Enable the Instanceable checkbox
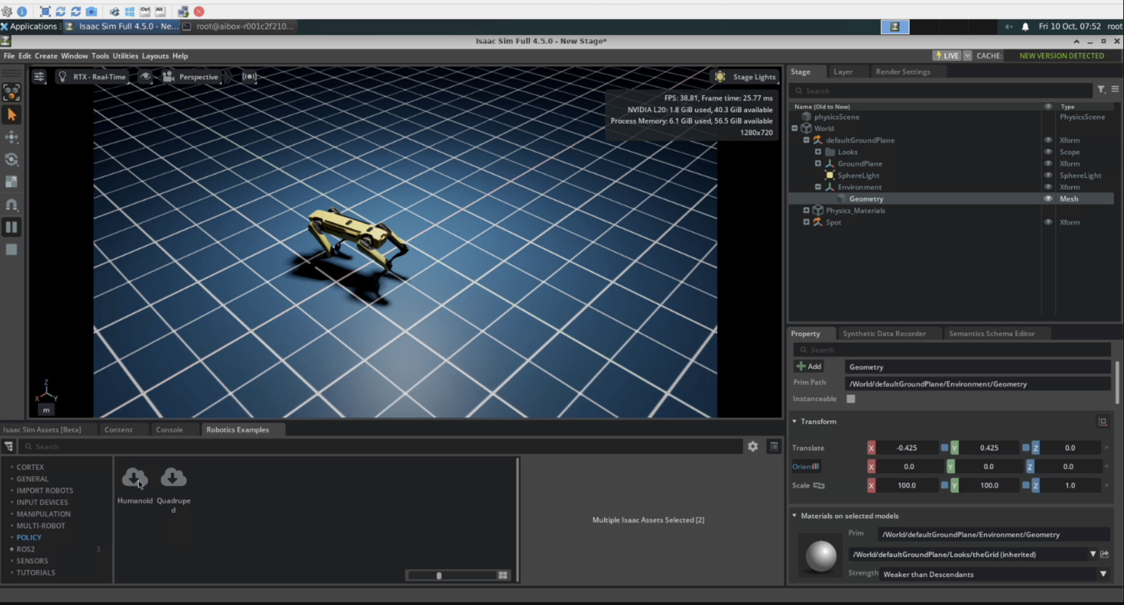Image resolution: width=1124 pixels, height=605 pixels. (x=851, y=399)
